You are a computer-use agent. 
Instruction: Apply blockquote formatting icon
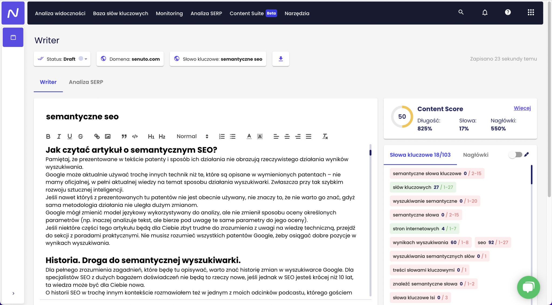[124, 136]
